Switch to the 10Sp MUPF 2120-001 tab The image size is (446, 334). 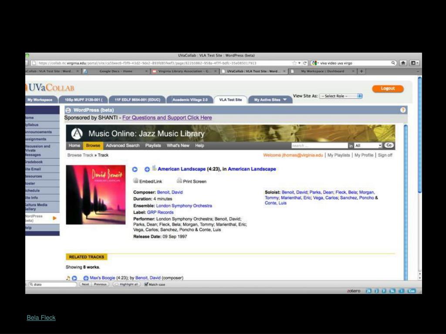pyautogui.click(x=84, y=100)
